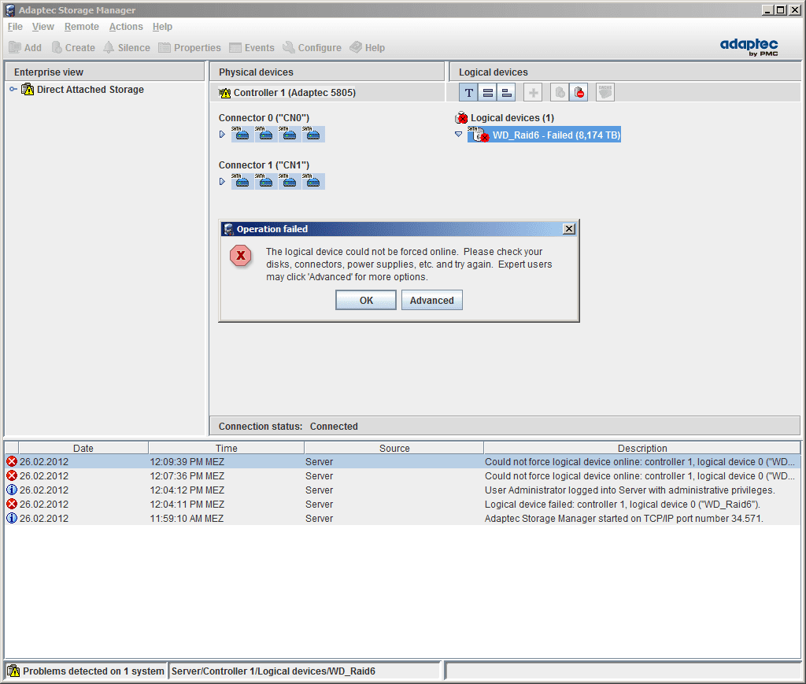
Task: Select first SATA disk on Connector 1
Action: point(242,181)
